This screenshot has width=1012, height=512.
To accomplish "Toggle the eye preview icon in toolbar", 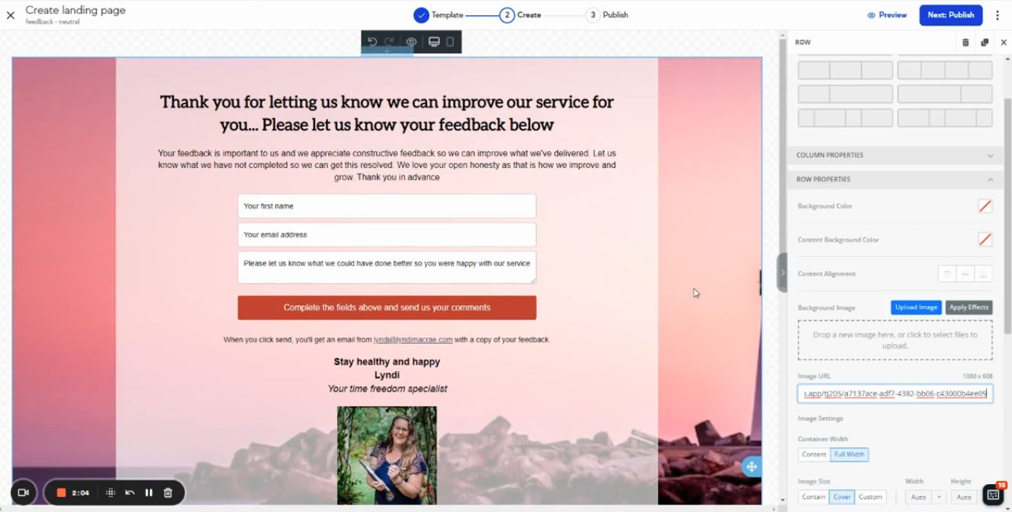I will pos(411,42).
